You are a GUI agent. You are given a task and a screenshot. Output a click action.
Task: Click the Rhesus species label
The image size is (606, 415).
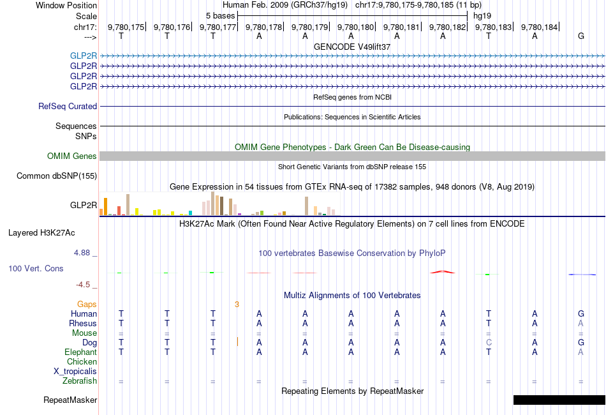coord(83,323)
